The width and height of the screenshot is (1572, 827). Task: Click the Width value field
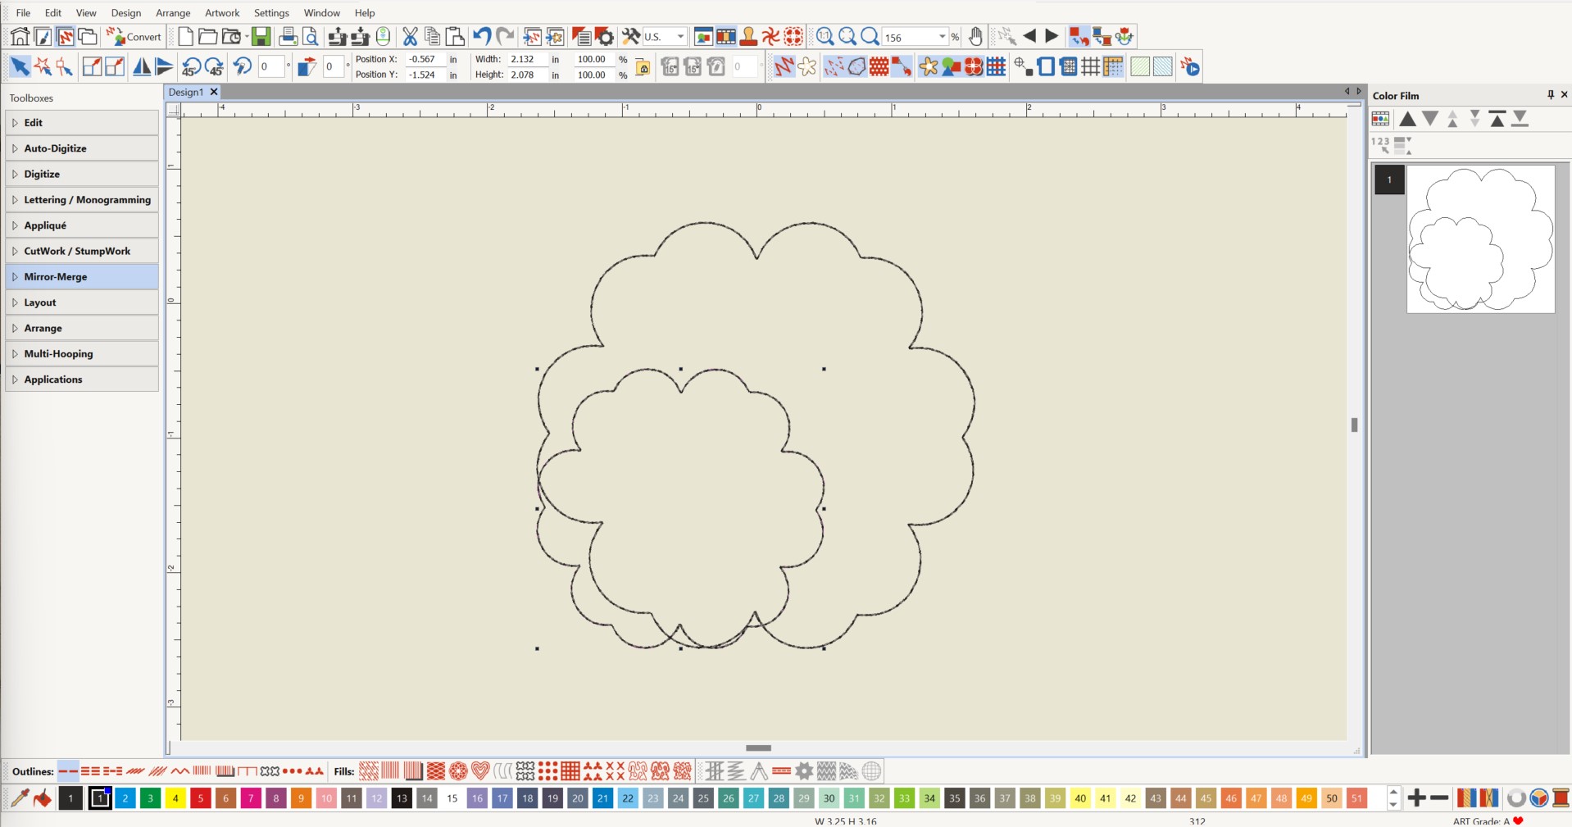(x=526, y=59)
